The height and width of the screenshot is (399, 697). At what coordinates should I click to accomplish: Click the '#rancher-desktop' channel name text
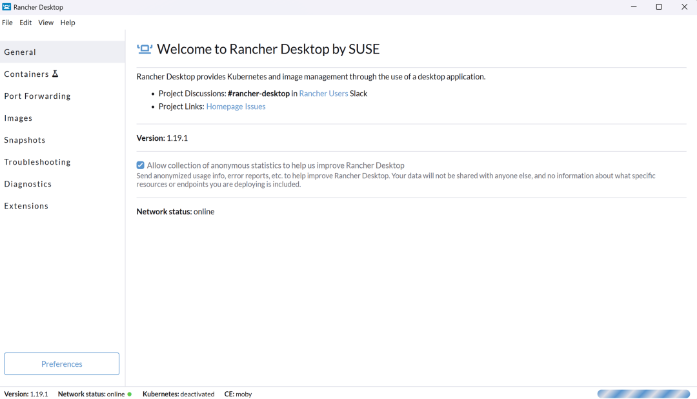pyautogui.click(x=259, y=94)
